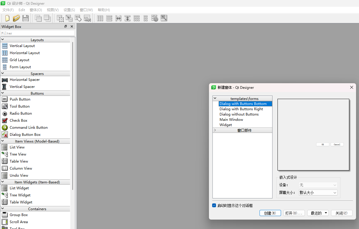Image resolution: width=359 pixels, height=229 pixels.
Task: Collapse the templates\forms tree group
Action: [x=215, y=98]
